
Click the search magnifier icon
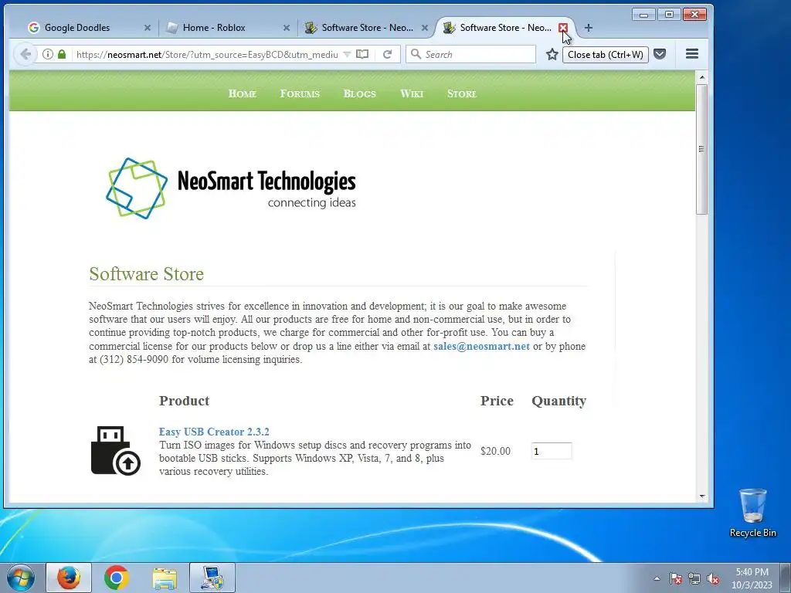coord(416,54)
